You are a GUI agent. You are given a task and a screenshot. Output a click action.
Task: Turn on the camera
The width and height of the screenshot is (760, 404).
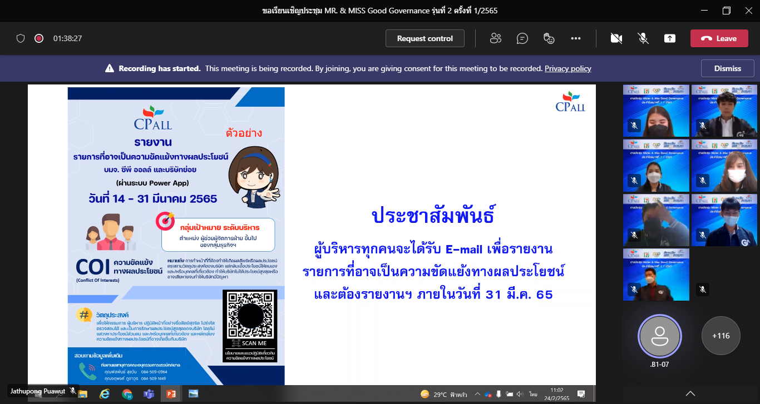click(616, 38)
